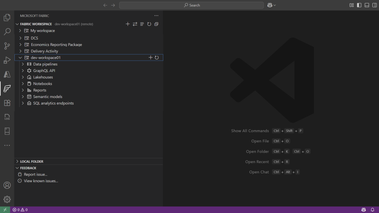This screenshot has height=213, width=379.
Task: Toggle the primary side bar layout button
Action: tap(359, 5)
